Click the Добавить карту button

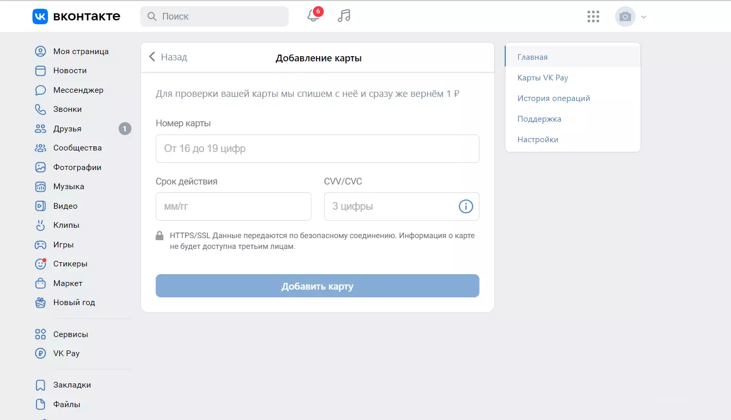coord(318,286)
